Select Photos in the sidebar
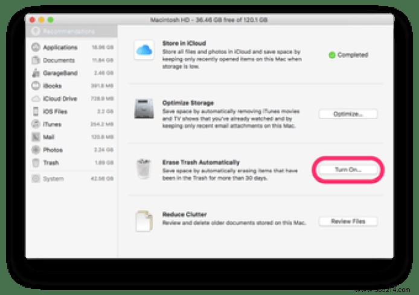The width and height of the screenshot is (419, 295). pos(72,150)
